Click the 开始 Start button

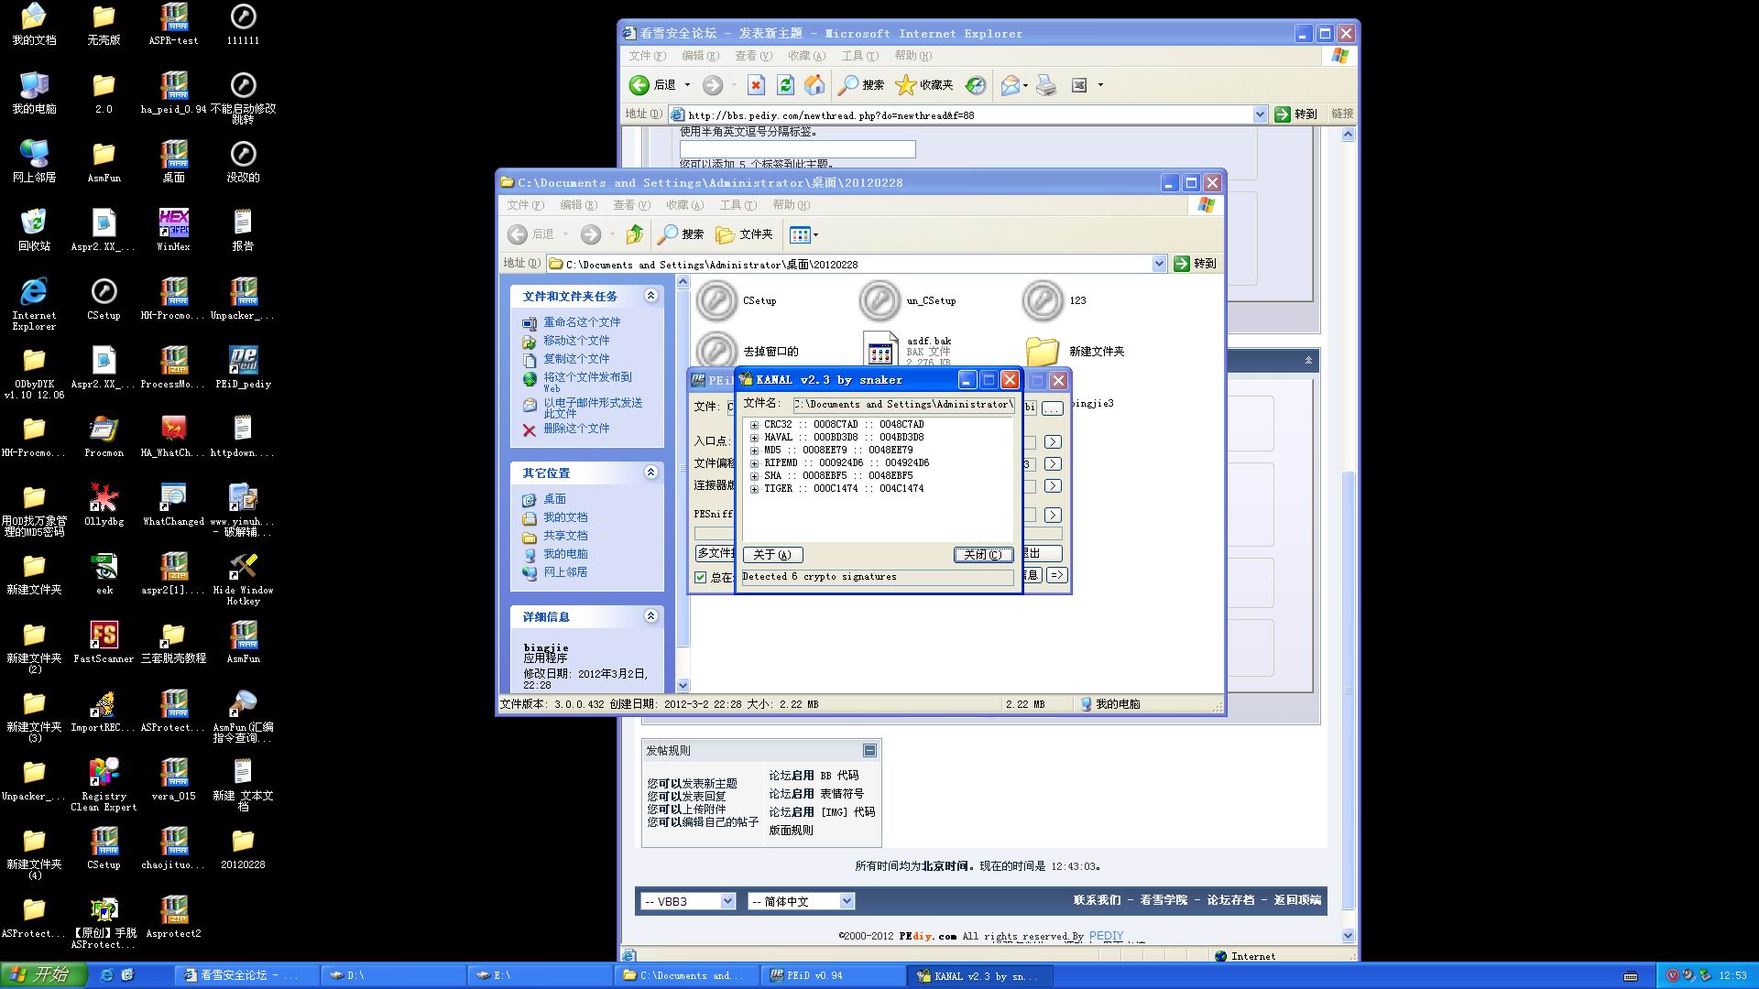(x=43, y=975)
